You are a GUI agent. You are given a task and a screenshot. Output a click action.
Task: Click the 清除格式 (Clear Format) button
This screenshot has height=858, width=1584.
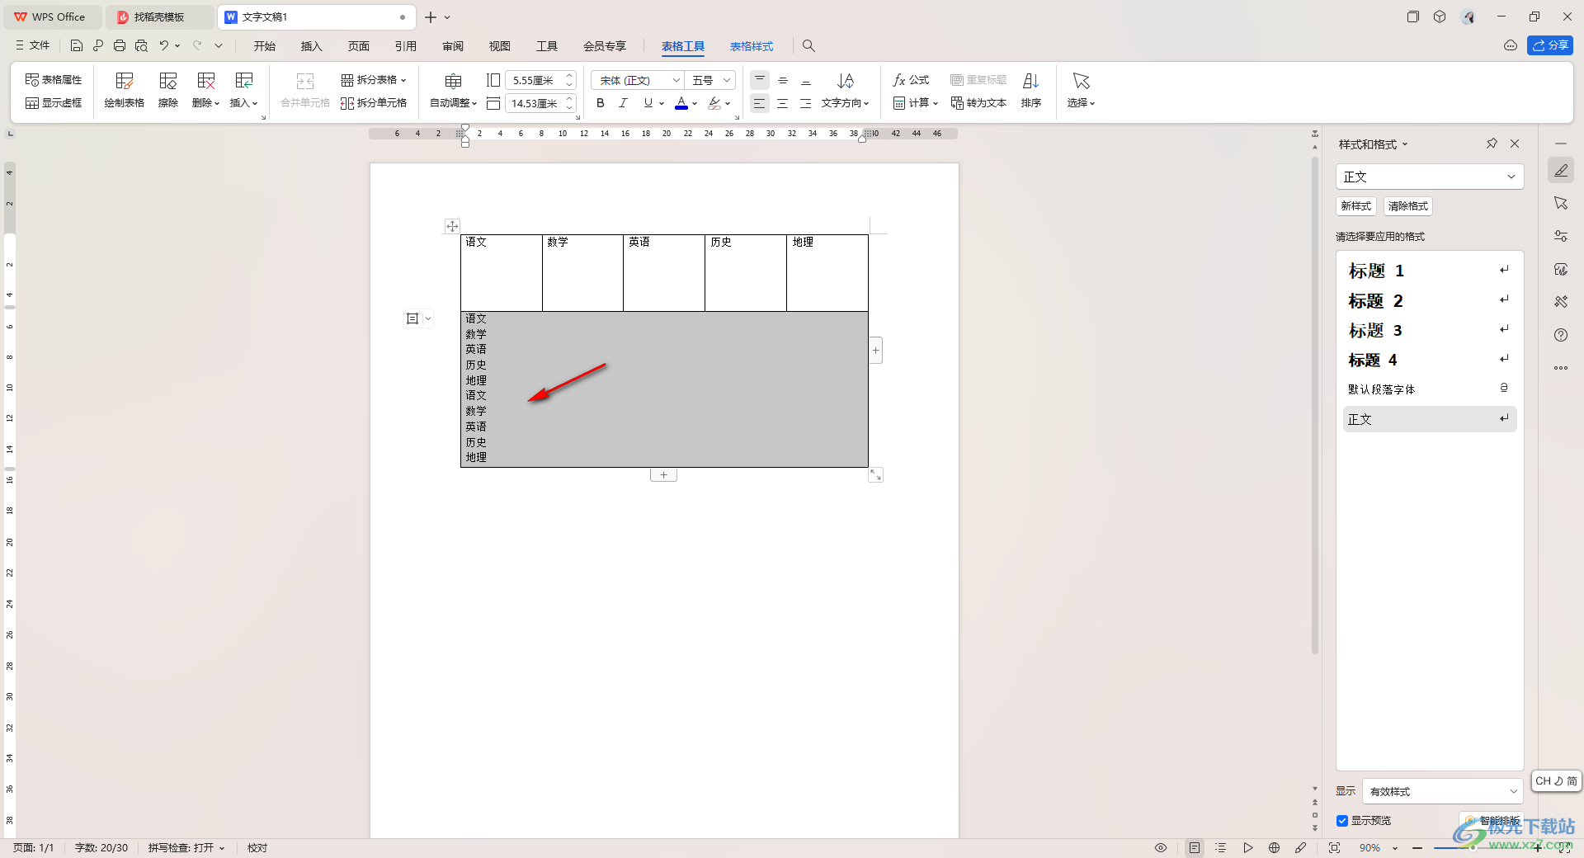tap(1408, 206)
